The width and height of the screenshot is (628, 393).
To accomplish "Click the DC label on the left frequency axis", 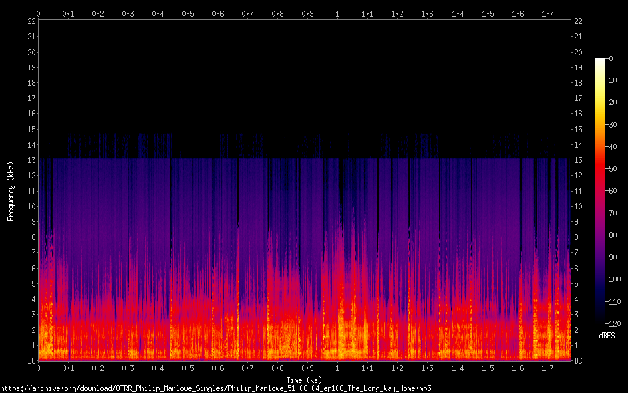I will (x=31, y=361).
